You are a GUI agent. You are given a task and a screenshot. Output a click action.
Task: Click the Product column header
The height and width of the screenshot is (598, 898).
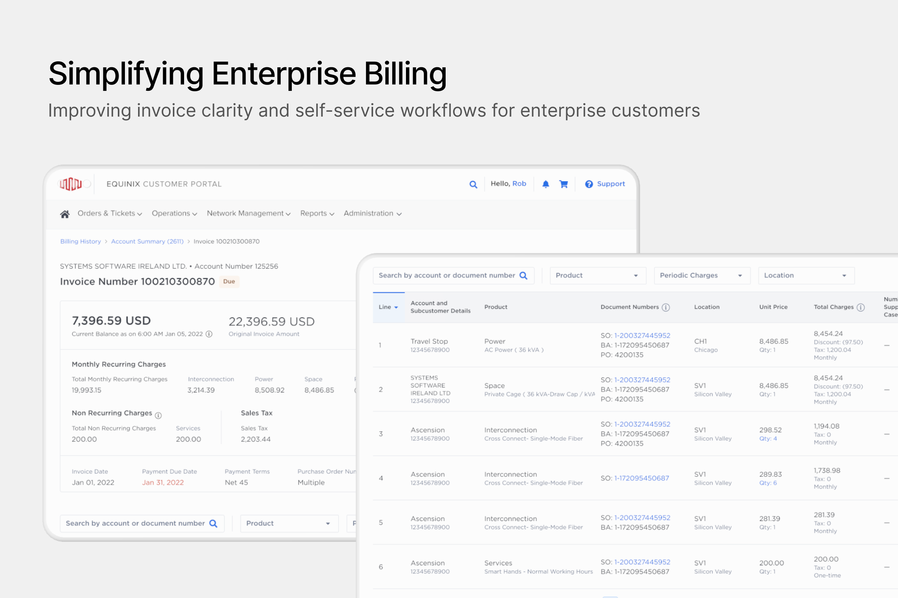(x=495, y=307)
